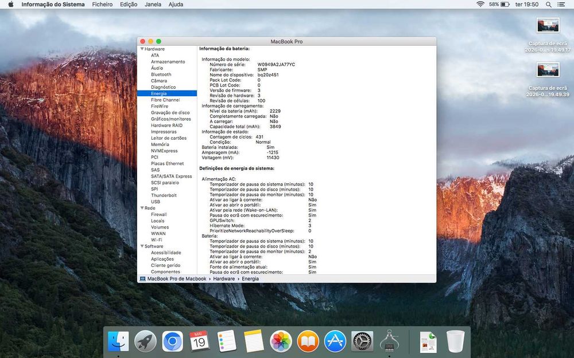This screenshot has width=574, height=358.
Task: Click the laptop icon in path bar
Action: (142, 279)
